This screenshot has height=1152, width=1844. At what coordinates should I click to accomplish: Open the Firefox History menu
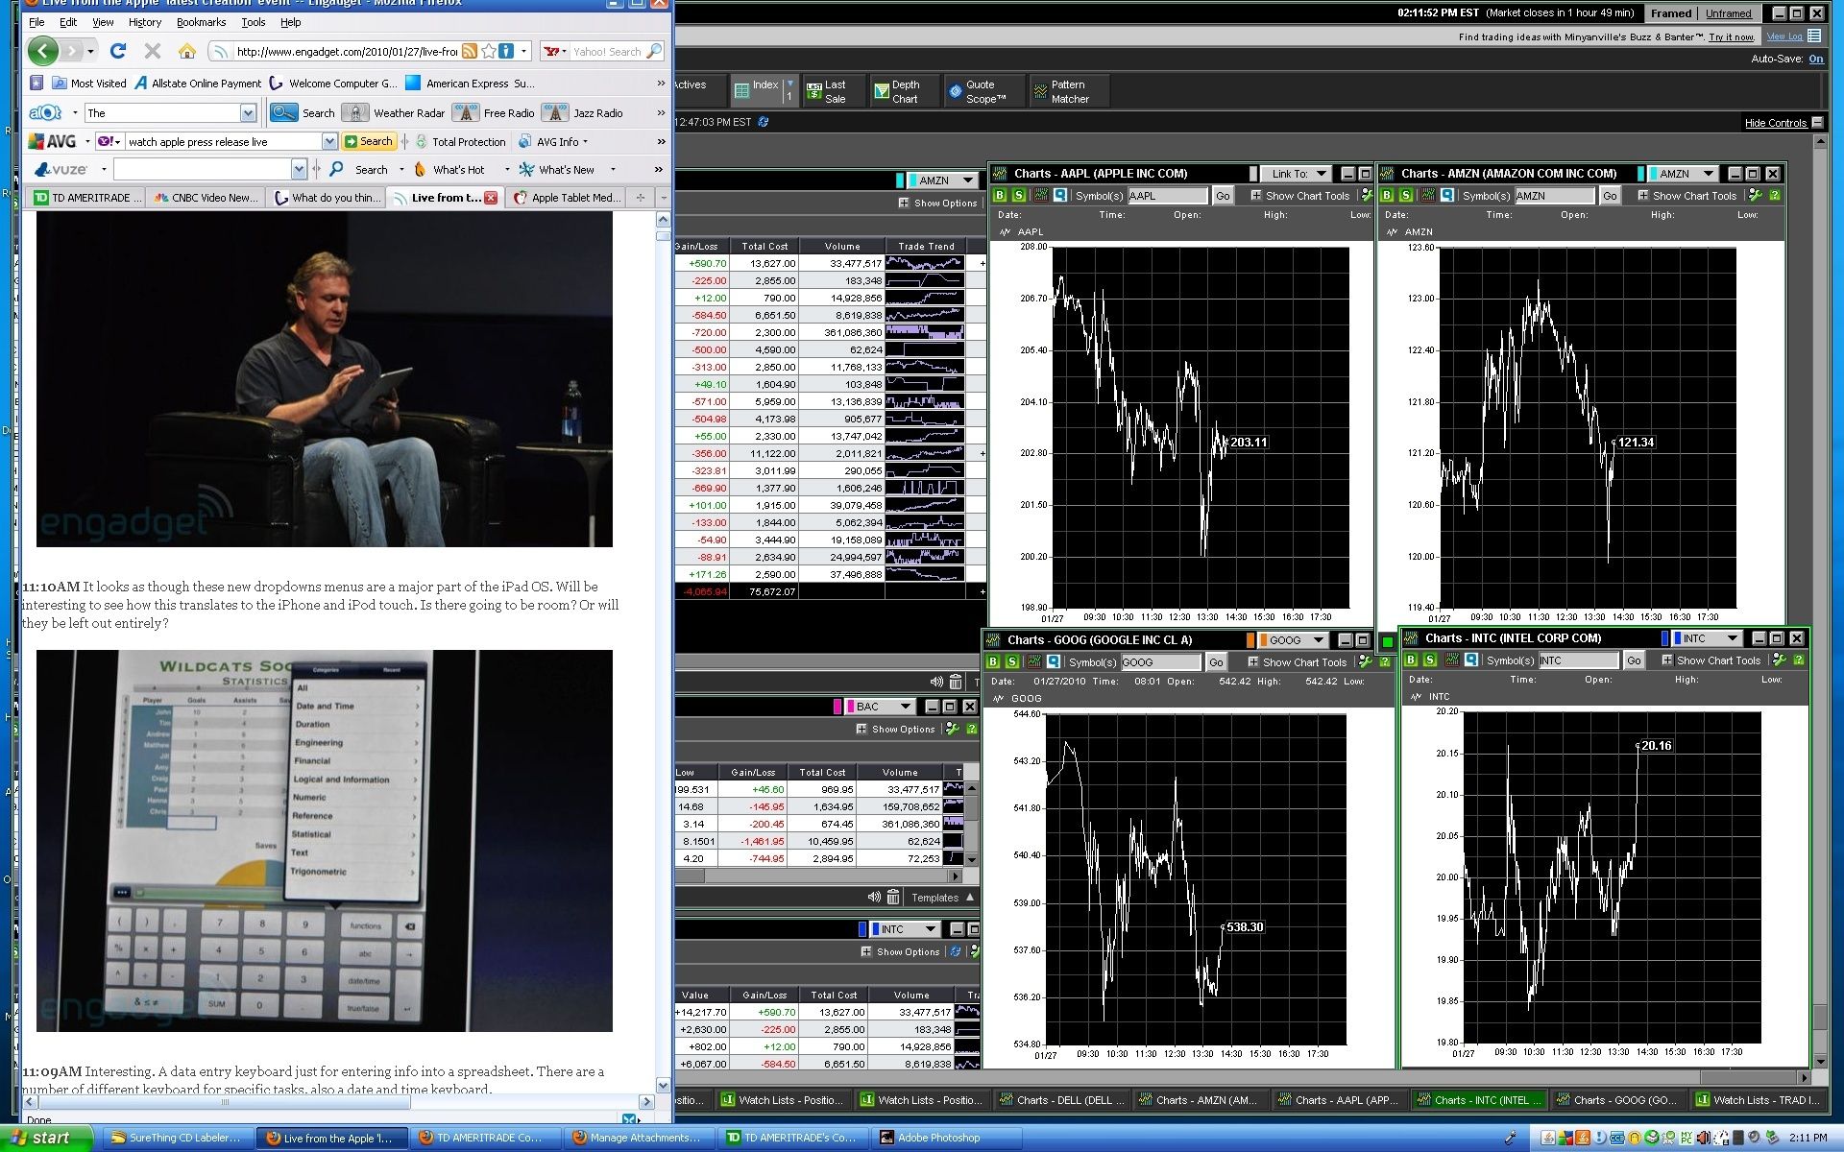coord(145,22)
